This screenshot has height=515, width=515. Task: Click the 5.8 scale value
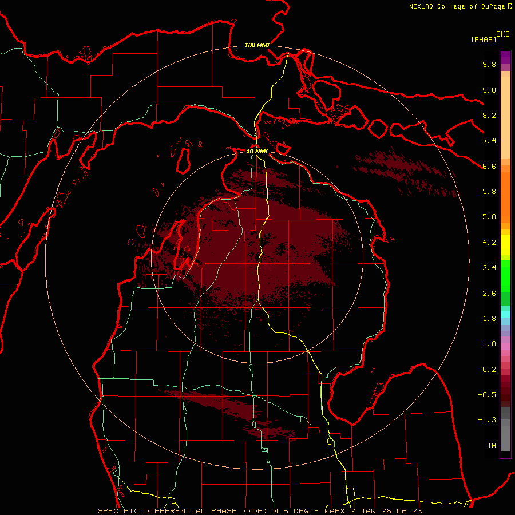point(489,192)
